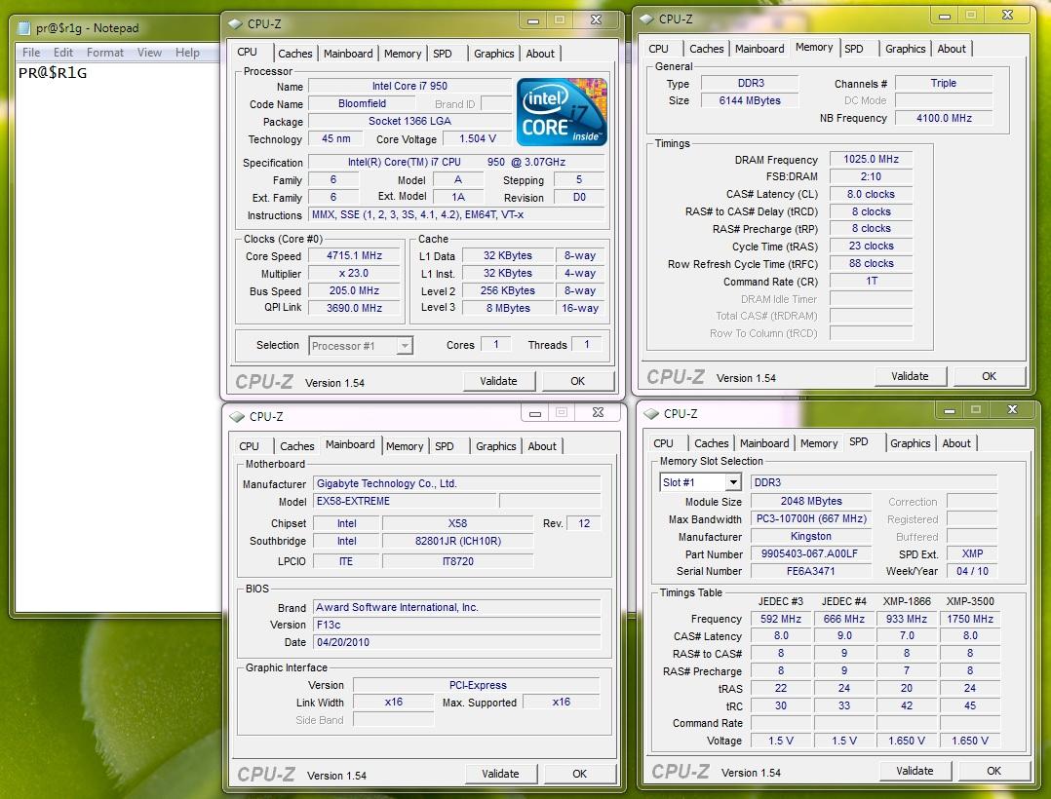Screen dimensions: 1051x799
Task: Open the View menu in Notepad
Action: 149,53
